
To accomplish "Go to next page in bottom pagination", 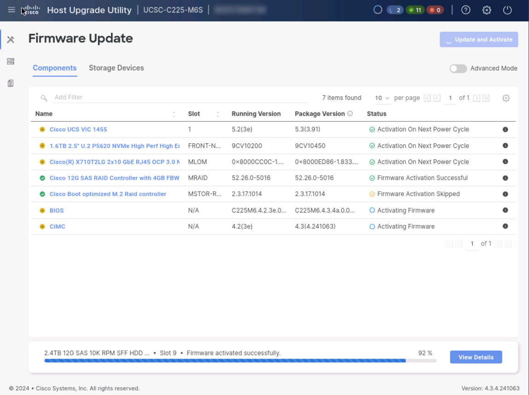I will pos(498,244).
